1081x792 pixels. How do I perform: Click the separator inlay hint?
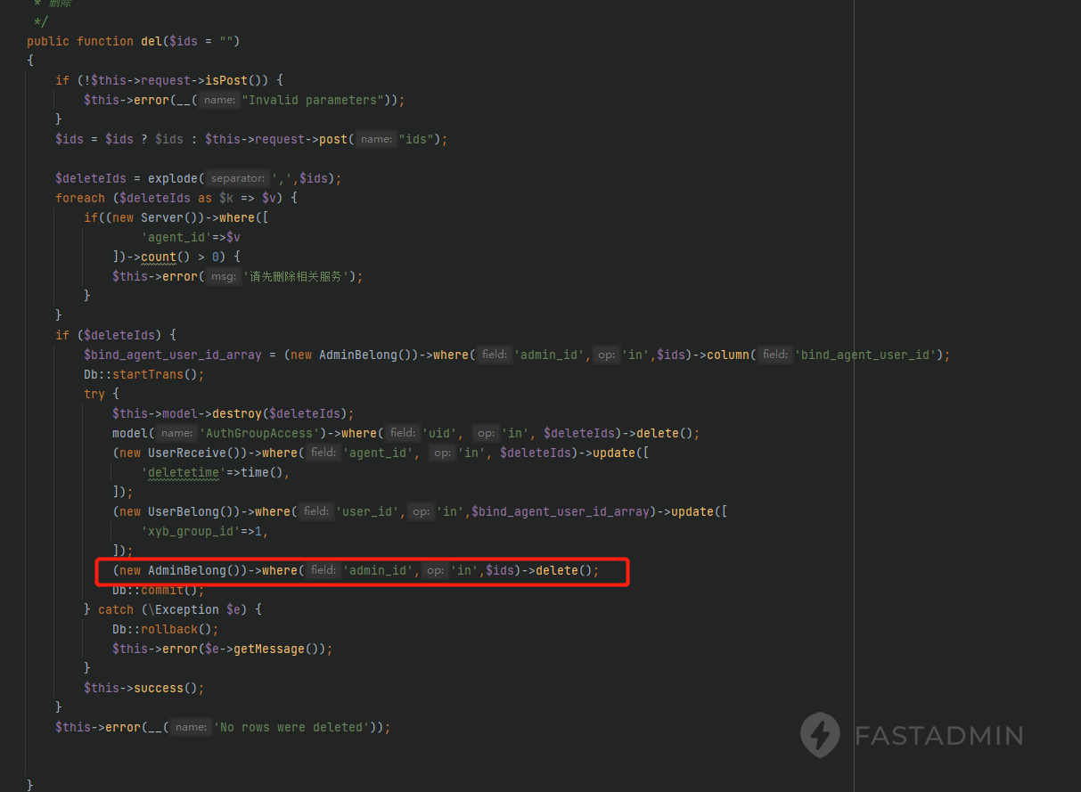(238, 178)
